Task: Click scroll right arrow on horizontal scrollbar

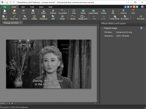Action: coord(95,104)
